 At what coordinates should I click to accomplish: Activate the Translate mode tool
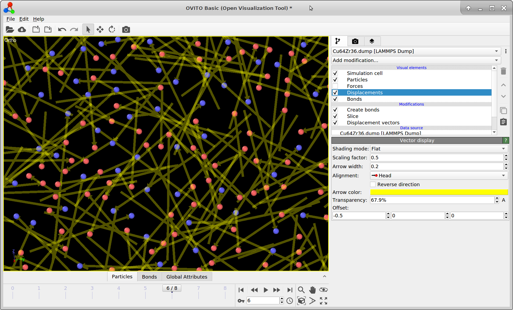pyautogui.click(x=100, y=29)
